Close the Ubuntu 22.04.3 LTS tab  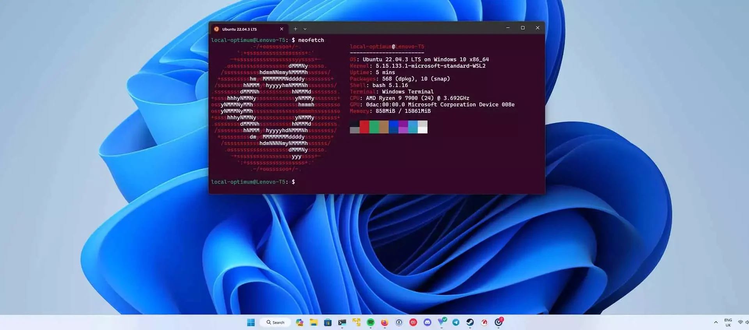pos(282,29)
